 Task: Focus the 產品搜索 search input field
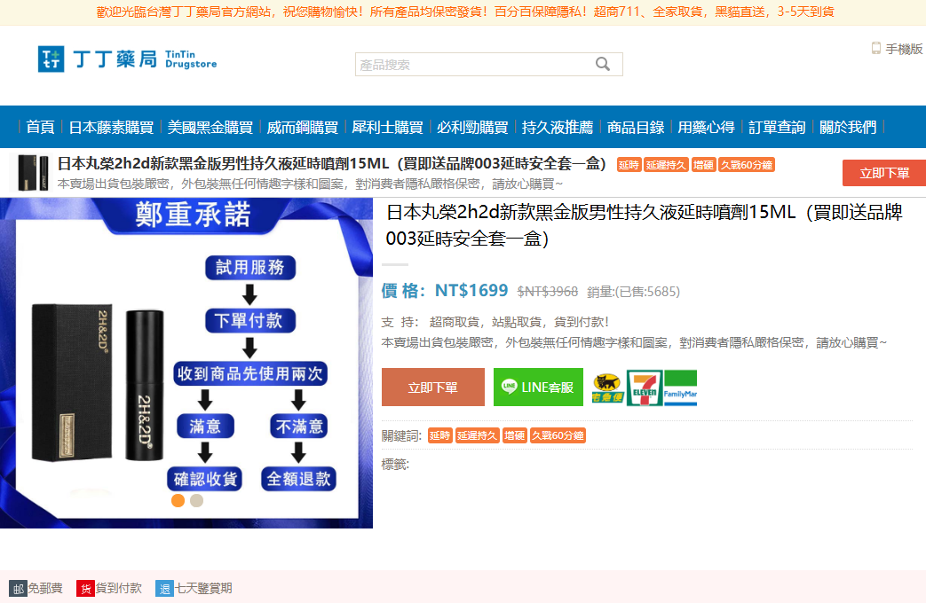475,65
